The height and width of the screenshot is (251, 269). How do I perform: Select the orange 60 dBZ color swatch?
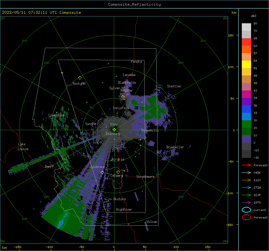click(246, 50)
